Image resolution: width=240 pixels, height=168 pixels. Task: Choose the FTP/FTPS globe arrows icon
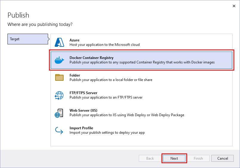59,95
